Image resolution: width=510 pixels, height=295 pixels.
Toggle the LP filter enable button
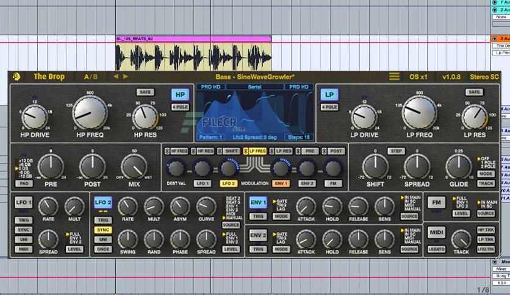point(329,95)
